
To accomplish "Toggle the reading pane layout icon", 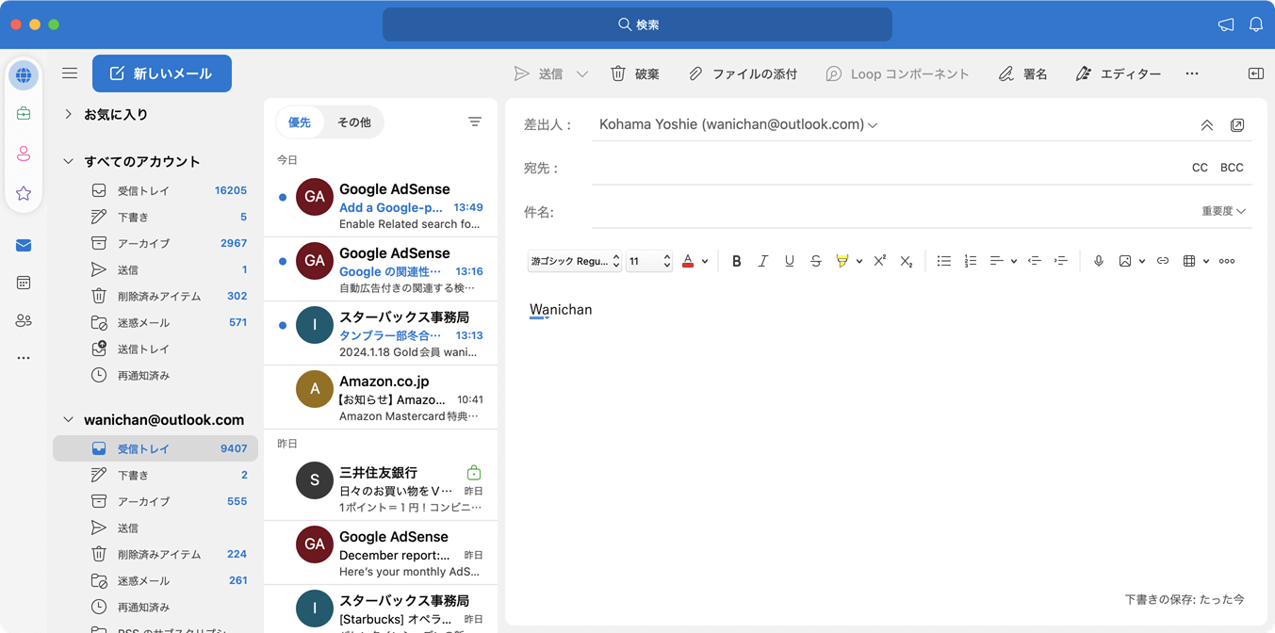I will (x=1256, y=73).
